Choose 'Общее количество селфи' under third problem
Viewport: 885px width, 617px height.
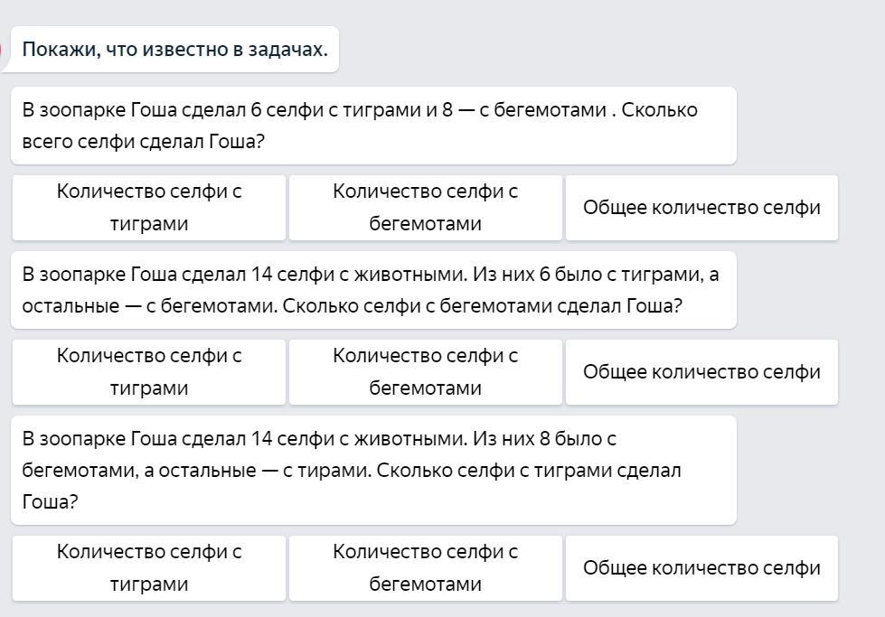pyautogui.click(x=701, y=568)
